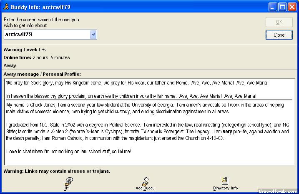Click the 'Online time' status line
299x194 pixels.
[x=37, y=57]
